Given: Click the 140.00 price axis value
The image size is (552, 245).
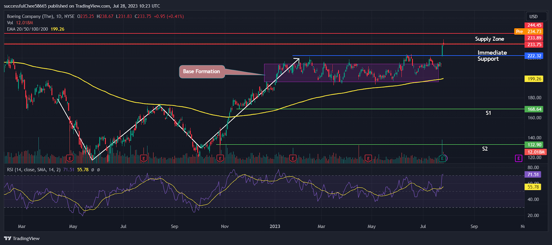Looking at the screenshot, I should [x=534, y=138].
